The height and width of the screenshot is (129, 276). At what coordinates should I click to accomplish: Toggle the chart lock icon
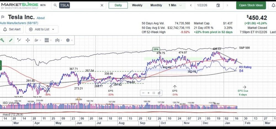click(x=159, y=93)
